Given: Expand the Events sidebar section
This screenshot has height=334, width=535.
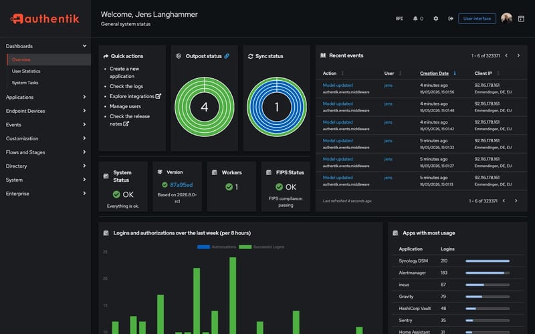Looking at the screenshot, I should click(45, 125).
